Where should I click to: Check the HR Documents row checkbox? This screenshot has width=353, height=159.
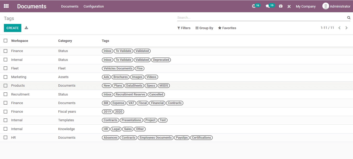point(5,137)
